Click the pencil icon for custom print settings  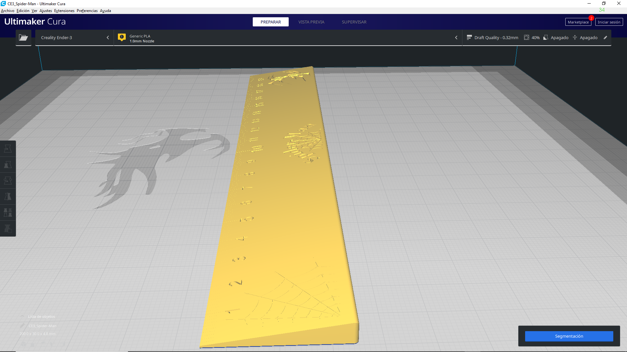606,37
